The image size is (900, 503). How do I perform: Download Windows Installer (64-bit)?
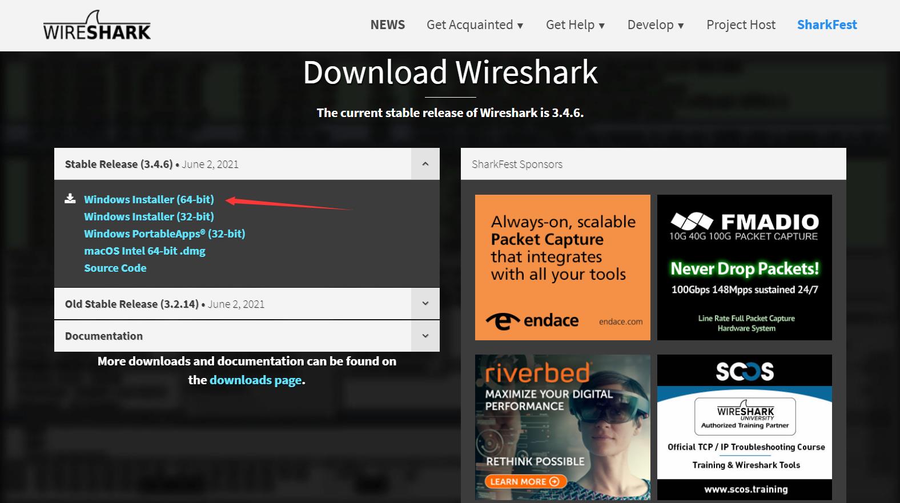pyautogui.click(x=149, y=199)
